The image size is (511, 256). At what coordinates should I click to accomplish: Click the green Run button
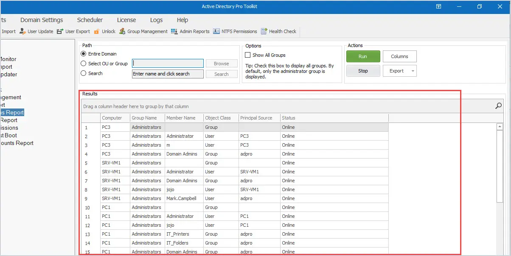(363, 56)
